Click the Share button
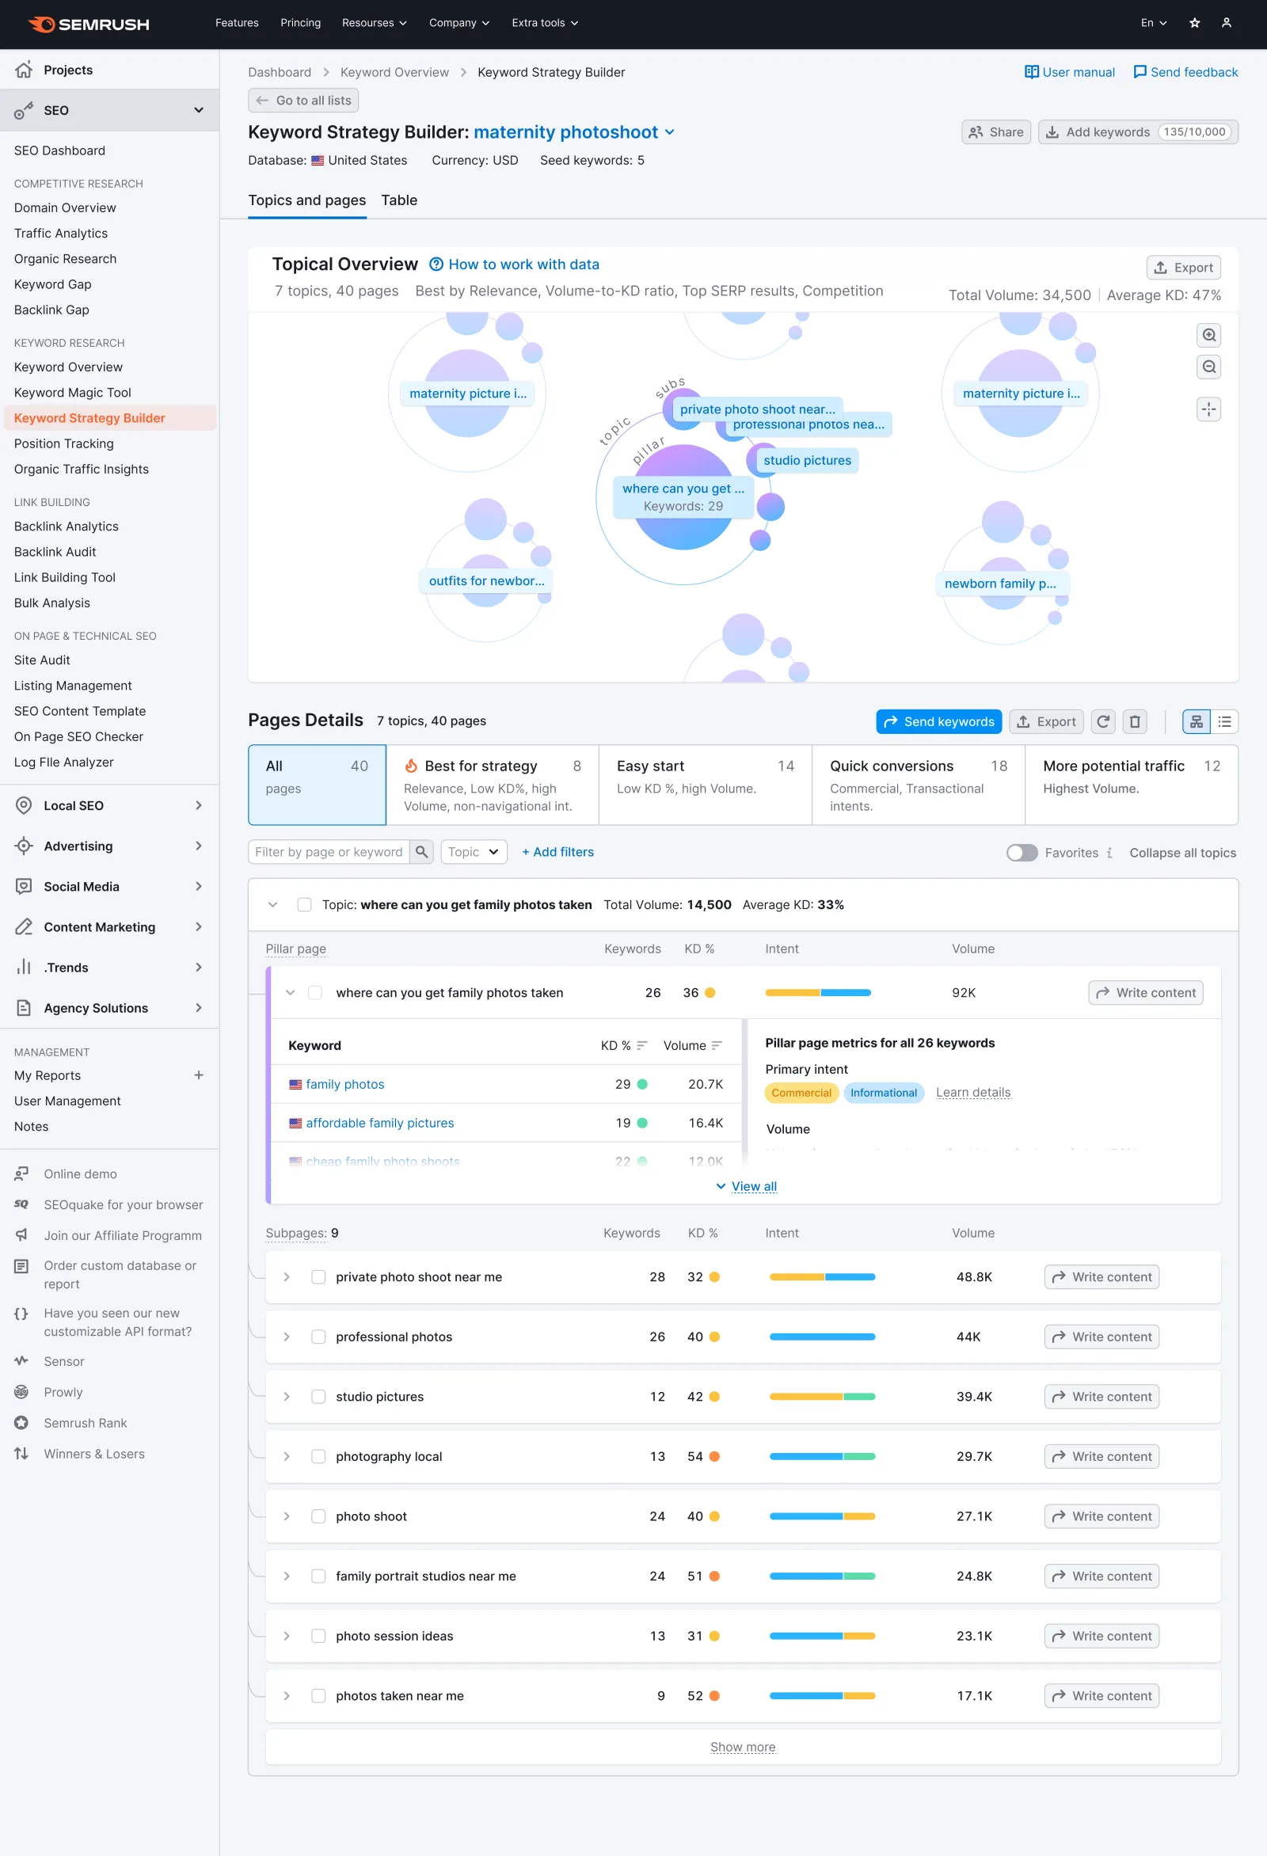1267x1856 pixels. [996, 132]
